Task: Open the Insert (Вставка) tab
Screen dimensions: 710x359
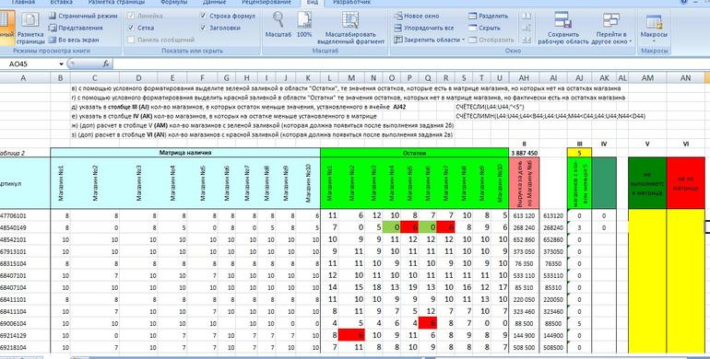Action: tap(61, 2)
